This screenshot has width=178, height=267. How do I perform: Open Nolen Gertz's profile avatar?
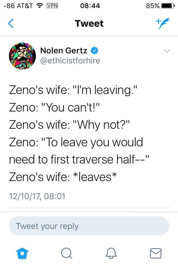23,56
